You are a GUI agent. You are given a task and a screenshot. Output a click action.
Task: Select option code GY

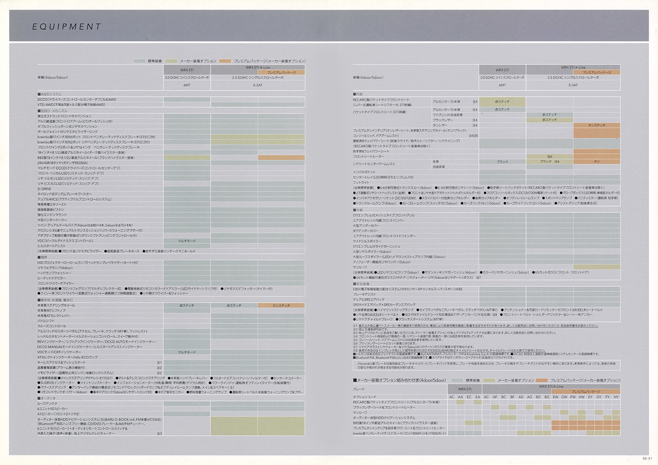599,397
